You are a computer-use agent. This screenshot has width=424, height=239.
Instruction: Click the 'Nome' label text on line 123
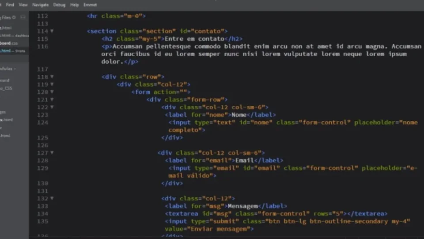tap(239, 115)
